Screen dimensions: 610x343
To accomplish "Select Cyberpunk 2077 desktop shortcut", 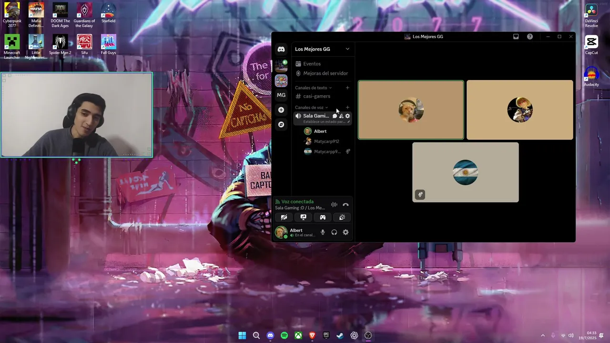I will pos(12,15).
